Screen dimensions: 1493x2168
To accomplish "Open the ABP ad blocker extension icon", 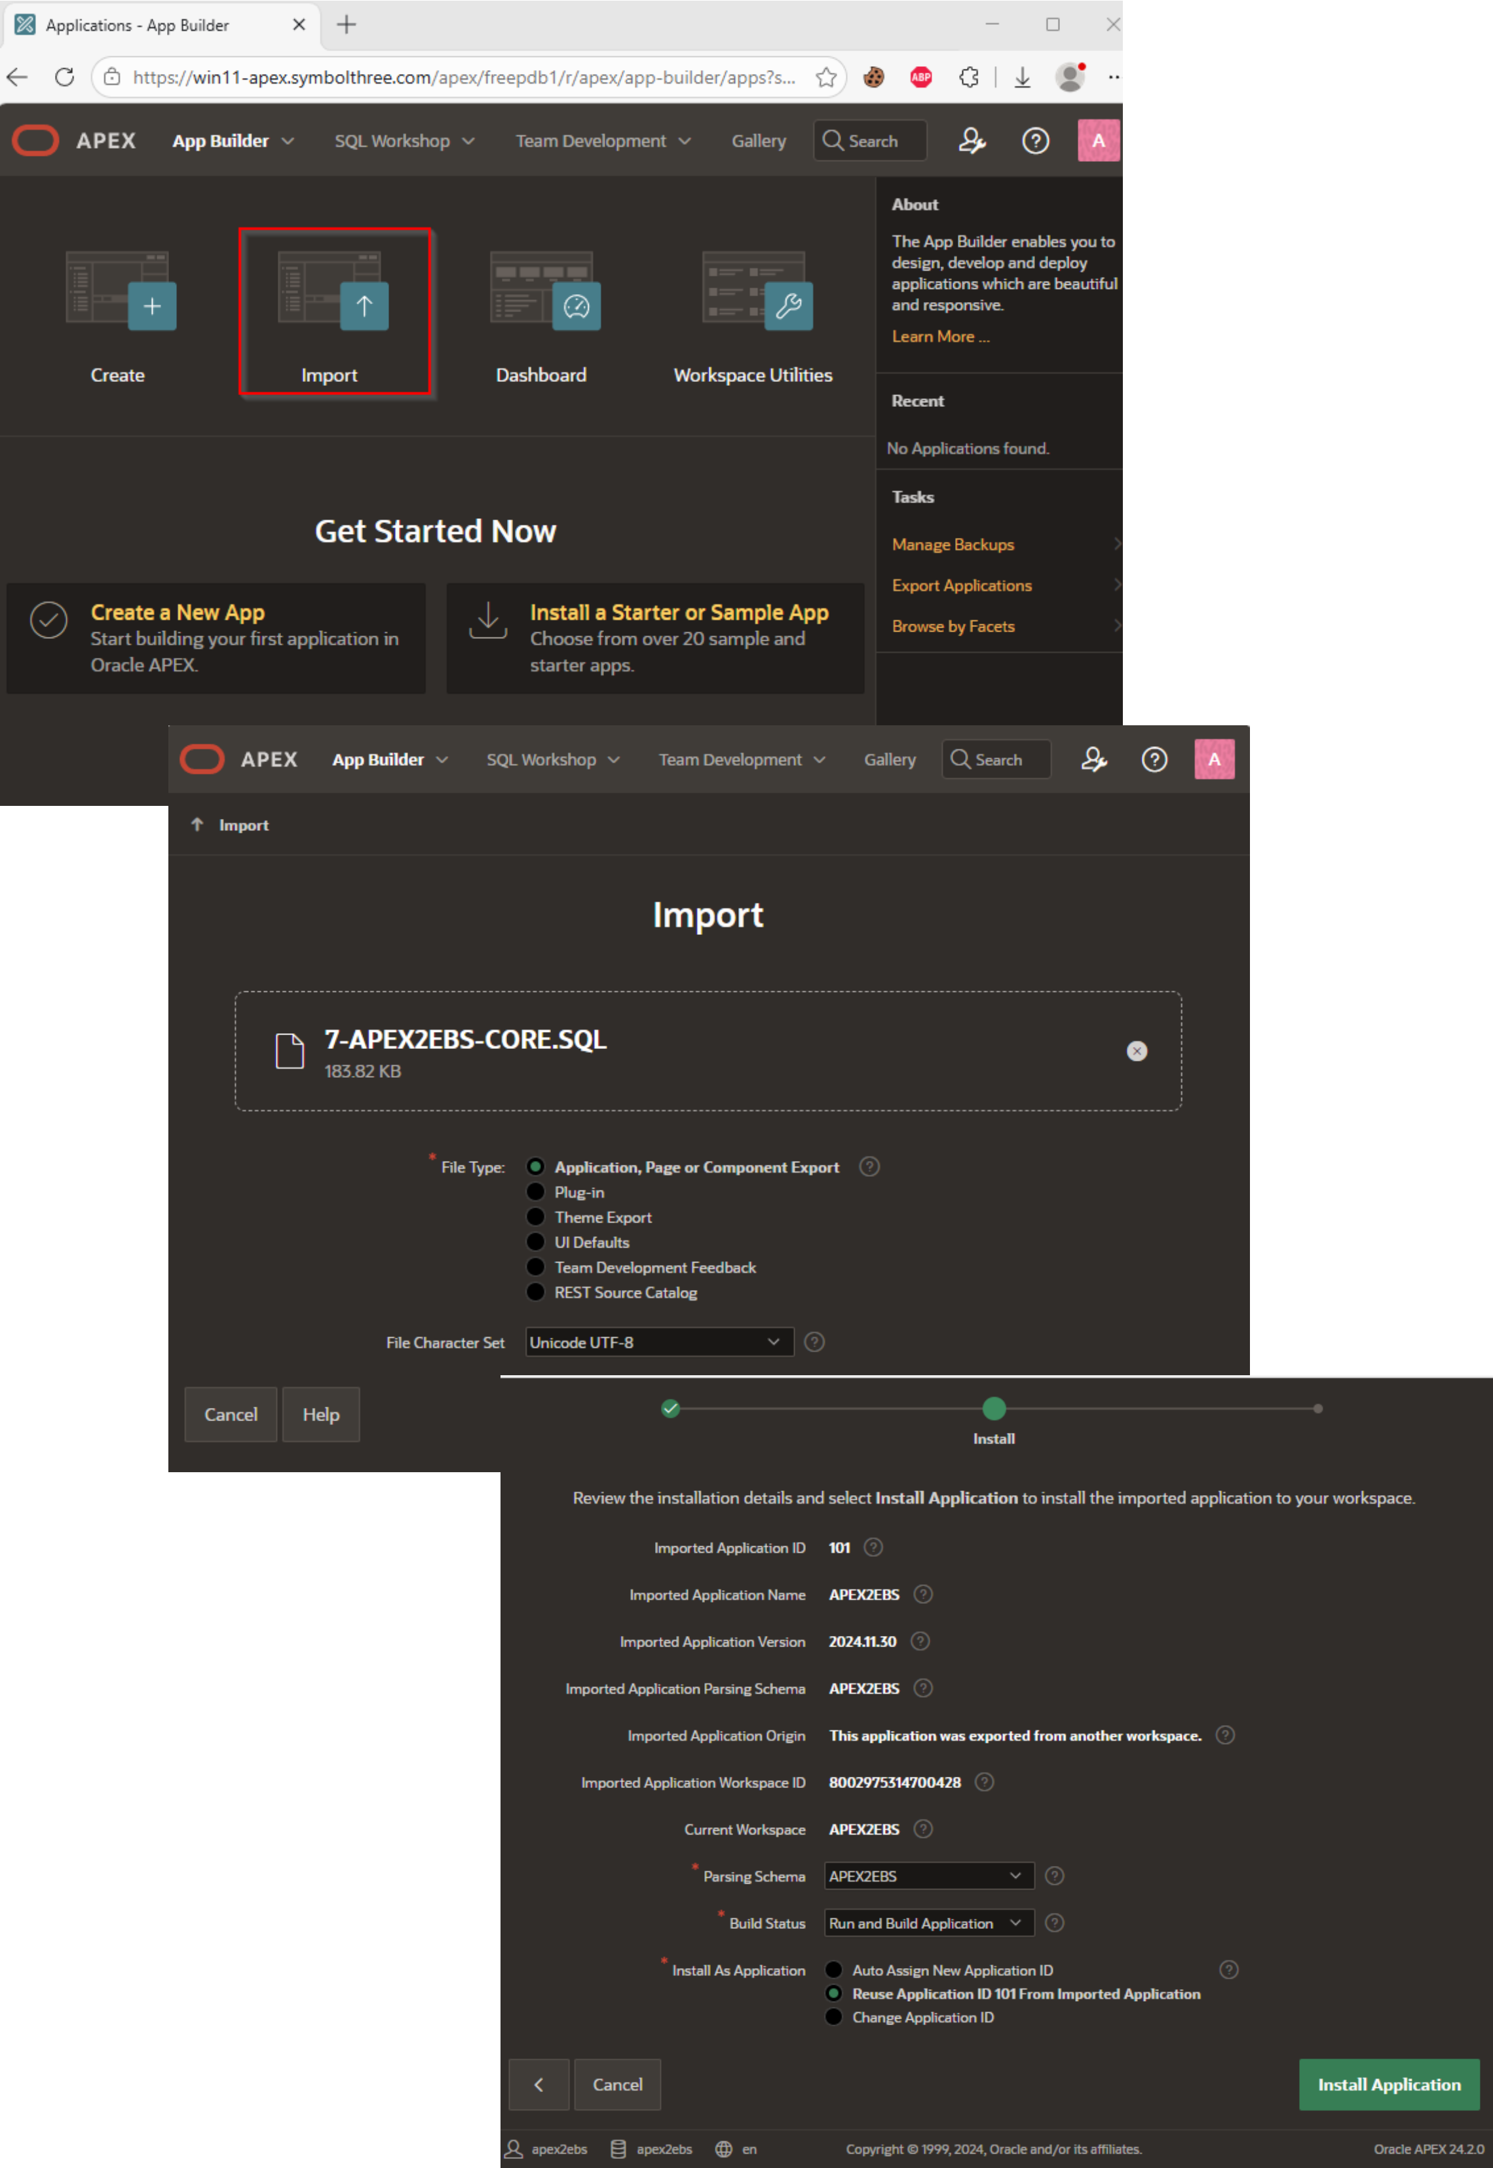I will (920, 77).
